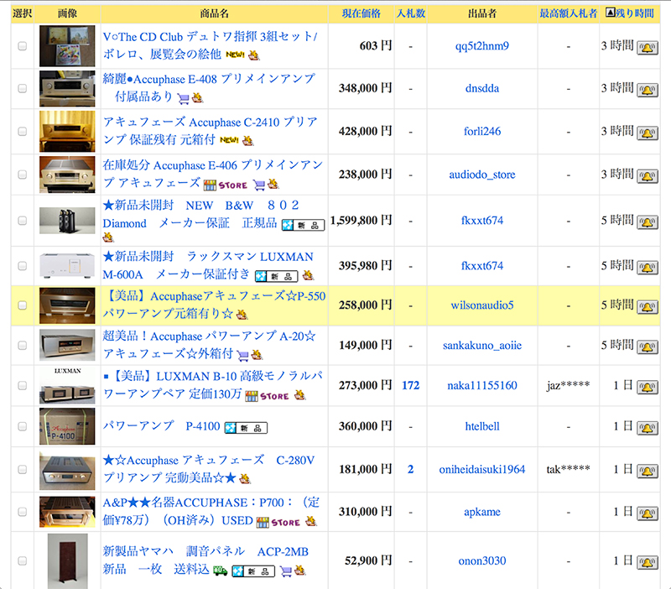The height and width of the screenshot is (589, 671).
Task: Tick checkbox for B&W 802 Diamond item
Action: 23,221
